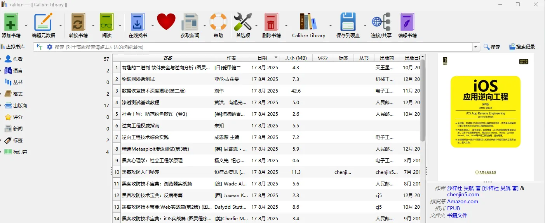The height and width of the screenshot is (223, 545).
Task: Open the Calibre Library dropdown arrow
Action: 331,26
